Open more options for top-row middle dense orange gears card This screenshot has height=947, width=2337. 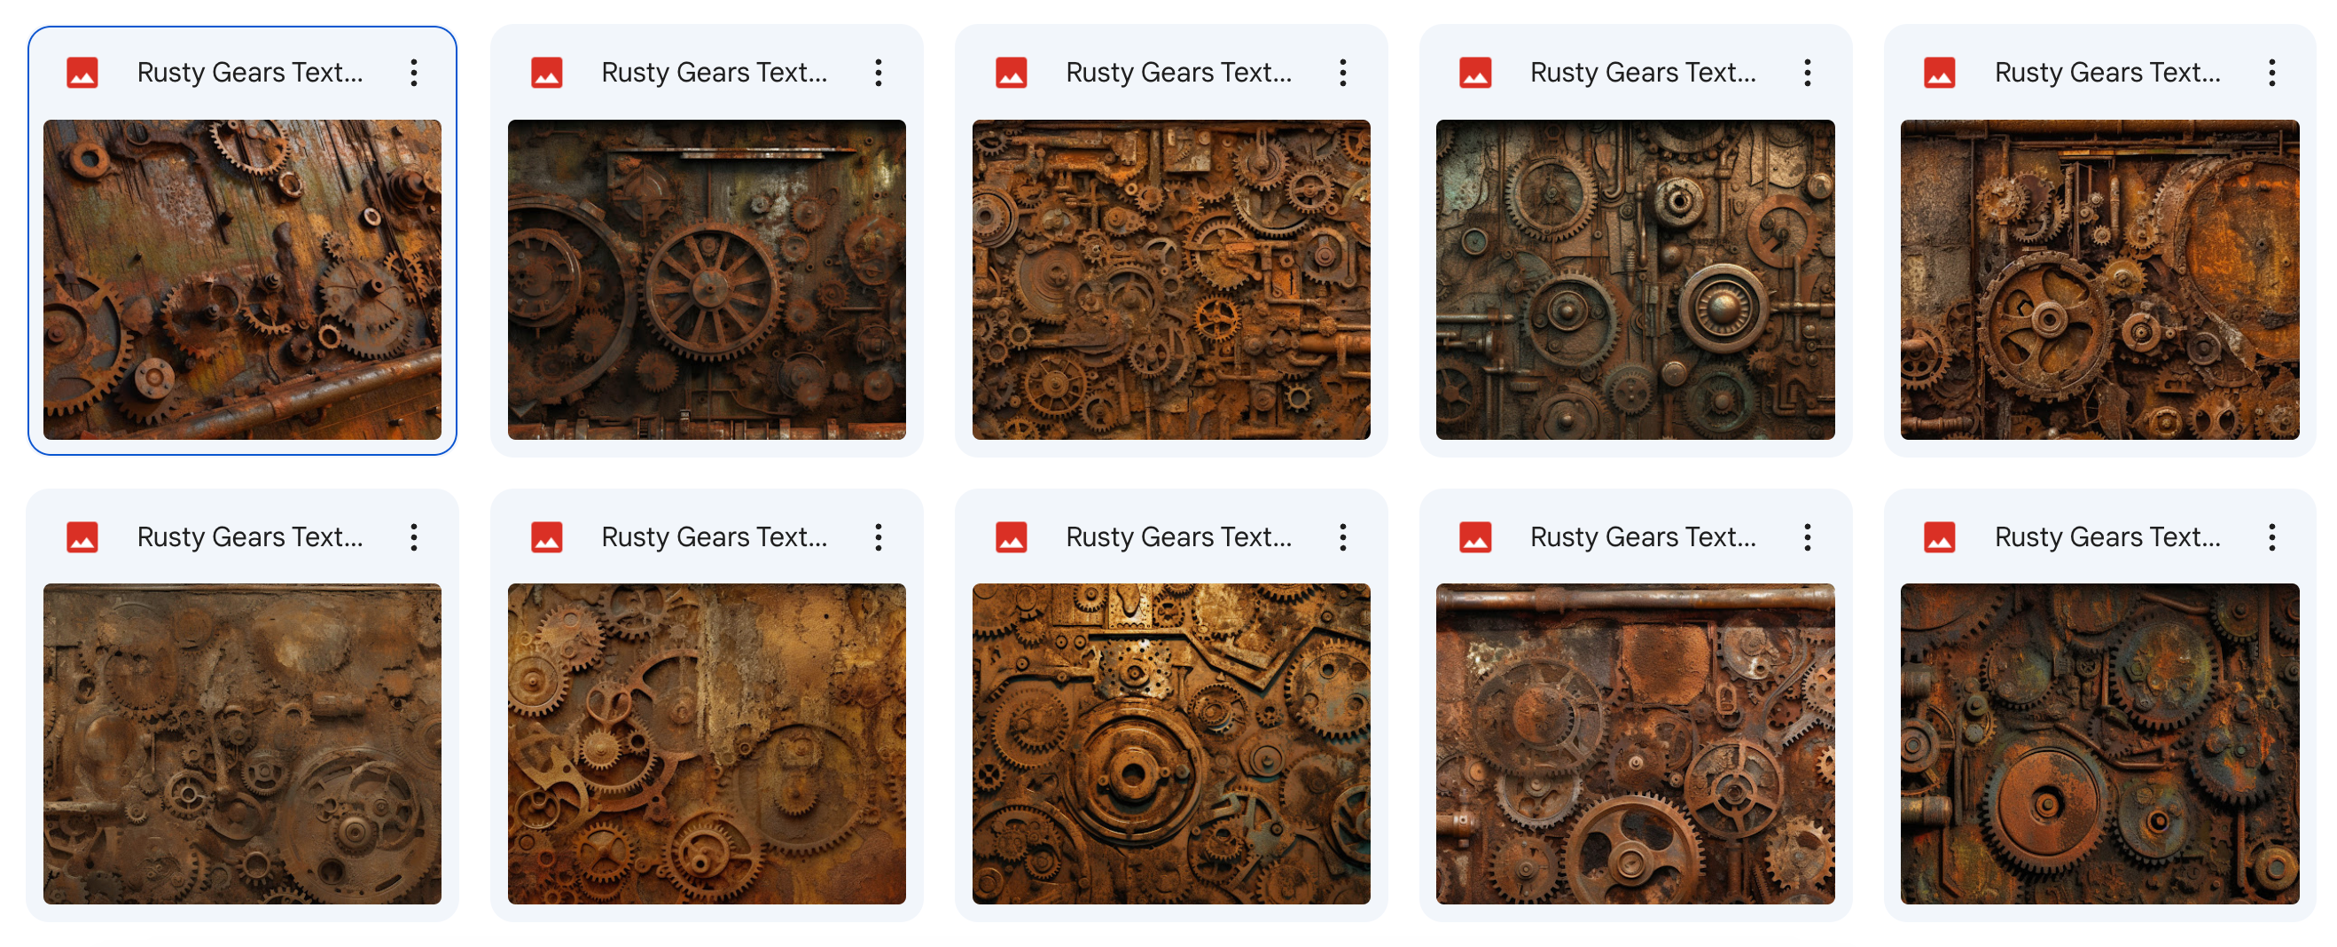coord(1342,73)
